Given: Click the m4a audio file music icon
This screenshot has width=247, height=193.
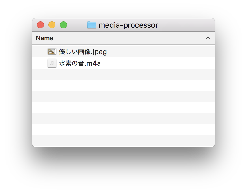Looking at the screenshot, I should point(52,63).
